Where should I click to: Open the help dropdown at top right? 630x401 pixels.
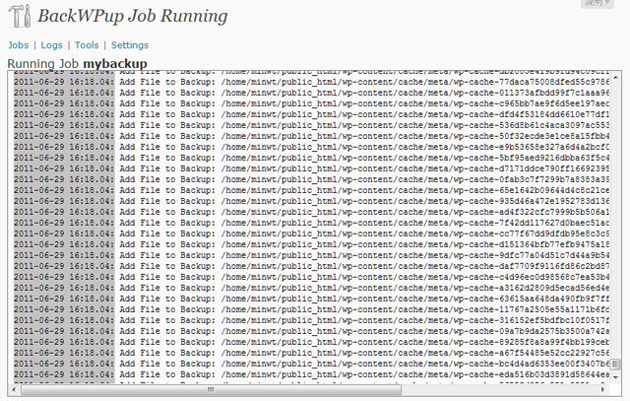coord(598,3)
